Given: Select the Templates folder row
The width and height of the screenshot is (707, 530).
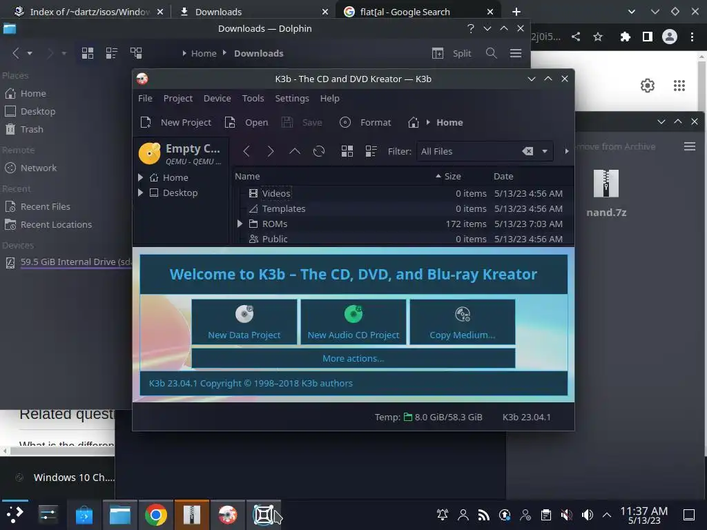Looking at the screenshot, I should point(403,208).
